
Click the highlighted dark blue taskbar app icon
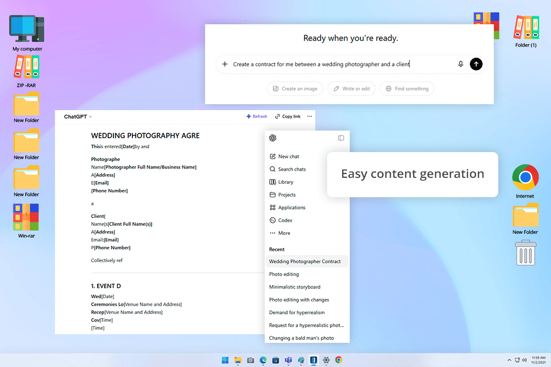click(x=314, y=361)
